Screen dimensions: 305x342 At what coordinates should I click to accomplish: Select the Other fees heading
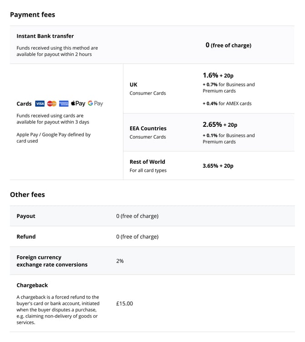coord(27,195)
